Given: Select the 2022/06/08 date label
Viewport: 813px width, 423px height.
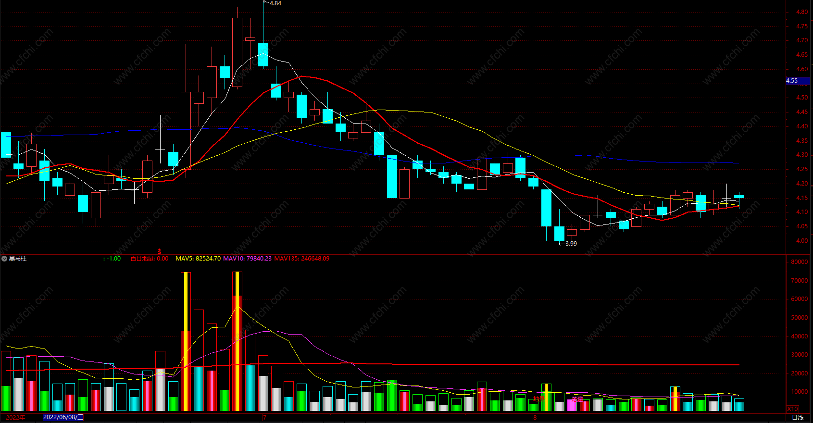Looking at the screenshot, I should coord(63,417).
